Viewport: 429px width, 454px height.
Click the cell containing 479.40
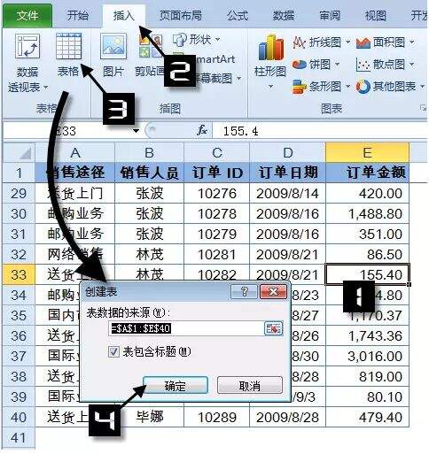pos(367,417)
